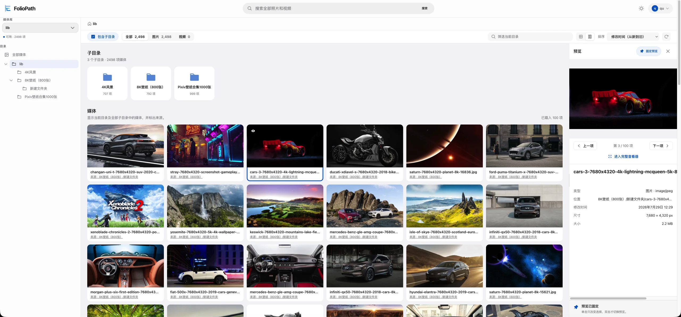Select the 视频 0 tab

tap(184, 37)
